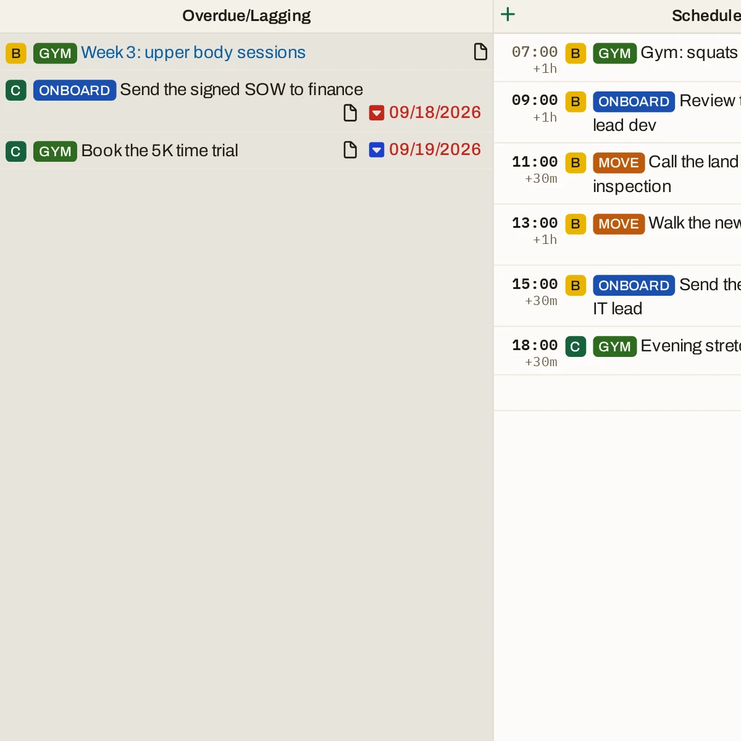This screenshot has height=741, width=741.
Task: Click the green plus add button
Action: [x=508, y=14]
